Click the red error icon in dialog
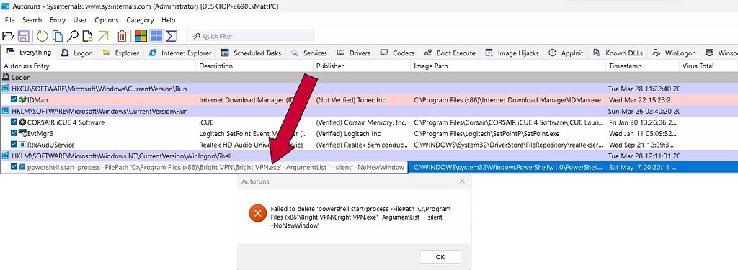This screenshot has width=738, height=270. click(x=257, y=214)
